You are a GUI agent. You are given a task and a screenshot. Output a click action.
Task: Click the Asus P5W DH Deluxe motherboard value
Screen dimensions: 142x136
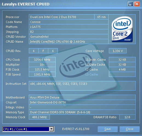(x=82, y=97)
